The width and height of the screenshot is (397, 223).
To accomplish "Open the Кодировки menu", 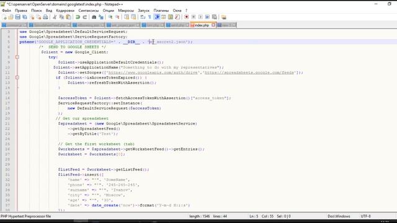I will click(x=65, y=11).
